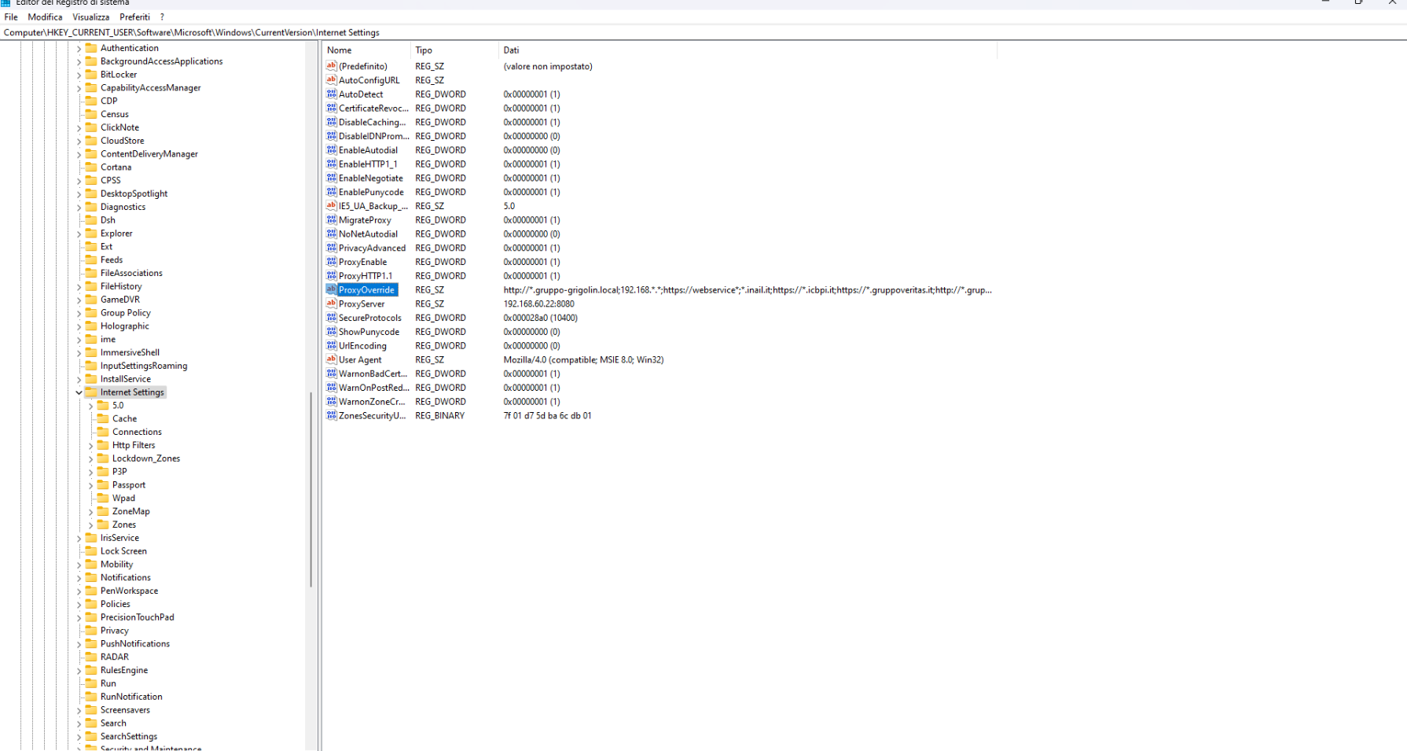The image size is (1407, 751).
Task: Select the Wpad registry key
Action: point(123,498)
